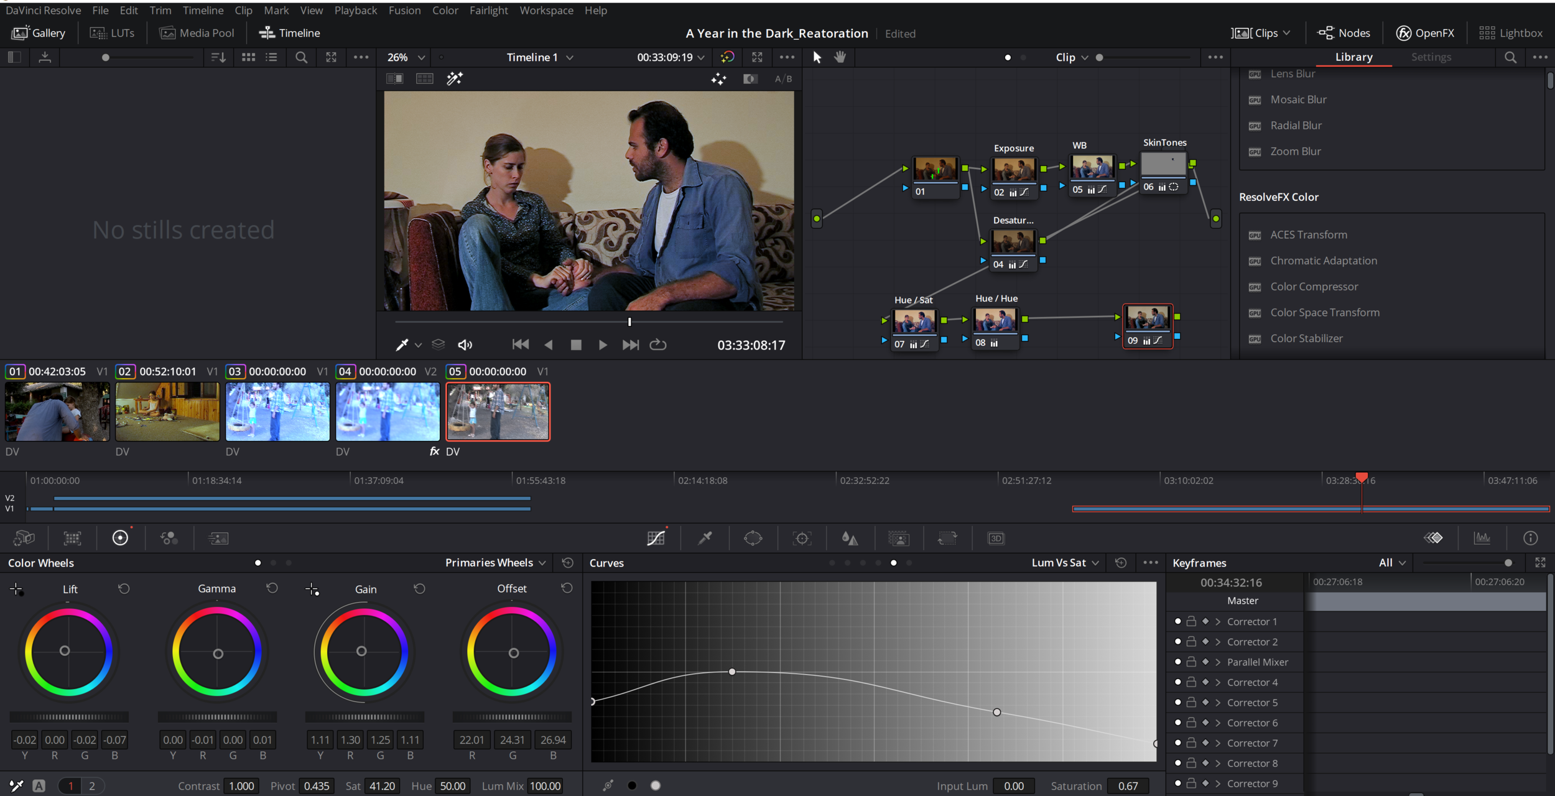The image size is (1555, 796).
Task: Search the OpenFX library
Action: click(1510, 57)
